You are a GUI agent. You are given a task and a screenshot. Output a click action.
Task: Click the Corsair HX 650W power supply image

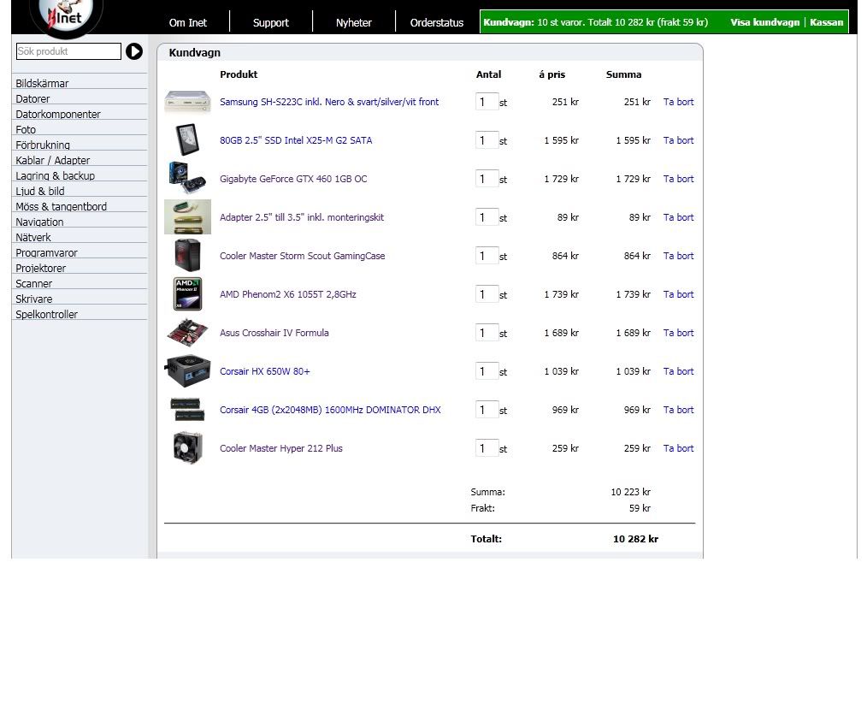click(187, 371)
